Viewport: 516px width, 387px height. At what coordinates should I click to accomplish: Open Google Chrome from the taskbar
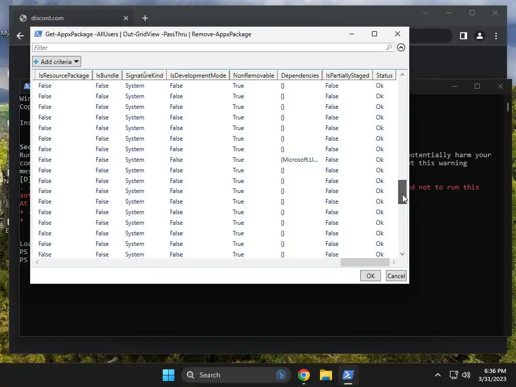tap(304, 375)
